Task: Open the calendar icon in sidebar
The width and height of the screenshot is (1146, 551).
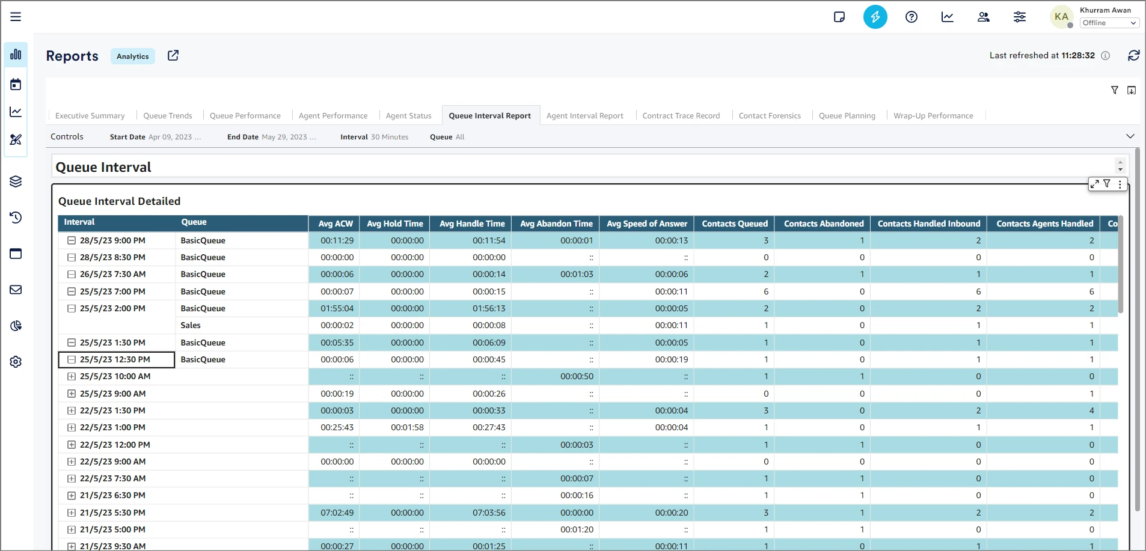Action: pos(16,84)
